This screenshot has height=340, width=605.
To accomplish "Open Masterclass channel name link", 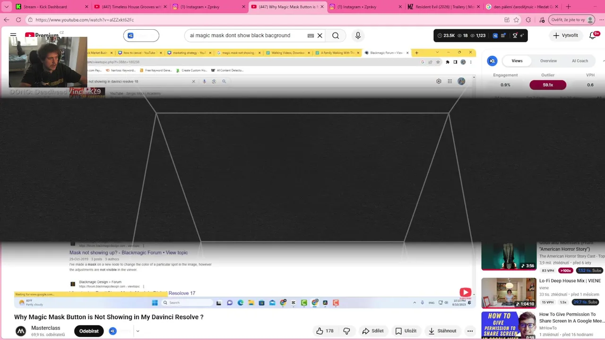I will [x=46, y=328].
